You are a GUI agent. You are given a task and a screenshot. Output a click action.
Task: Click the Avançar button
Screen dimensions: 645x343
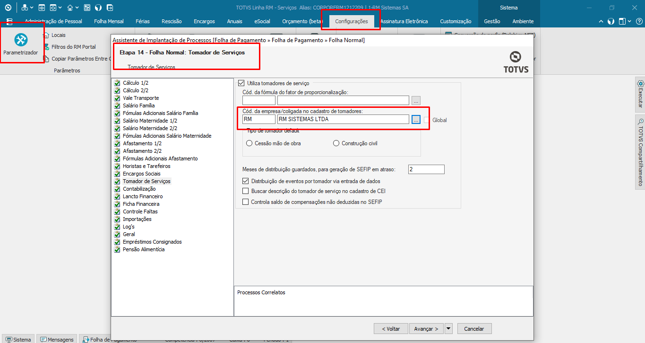[426, 328]
